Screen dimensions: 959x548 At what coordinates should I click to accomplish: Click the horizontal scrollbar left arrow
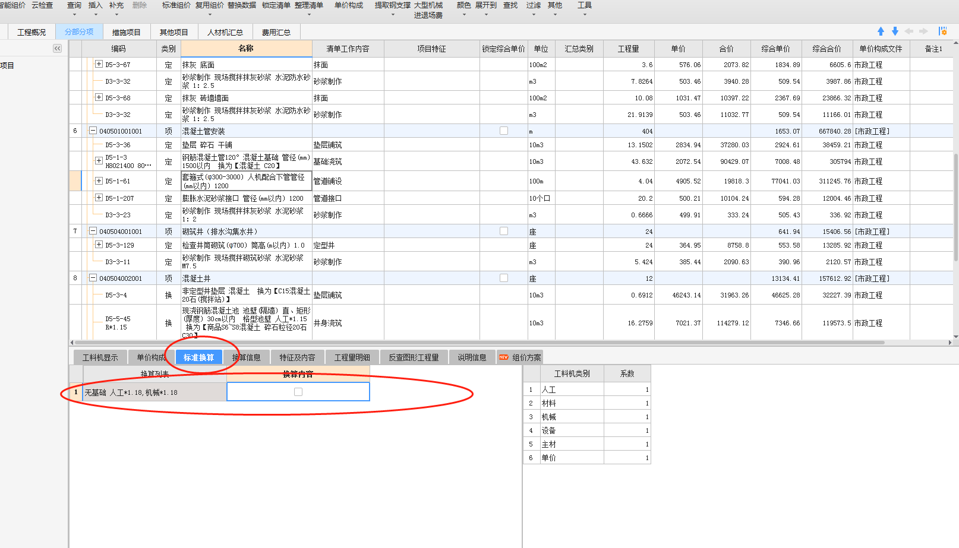tap(72, 343)
